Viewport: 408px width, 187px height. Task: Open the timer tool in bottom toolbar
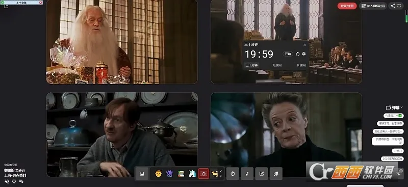pos(233,174)
